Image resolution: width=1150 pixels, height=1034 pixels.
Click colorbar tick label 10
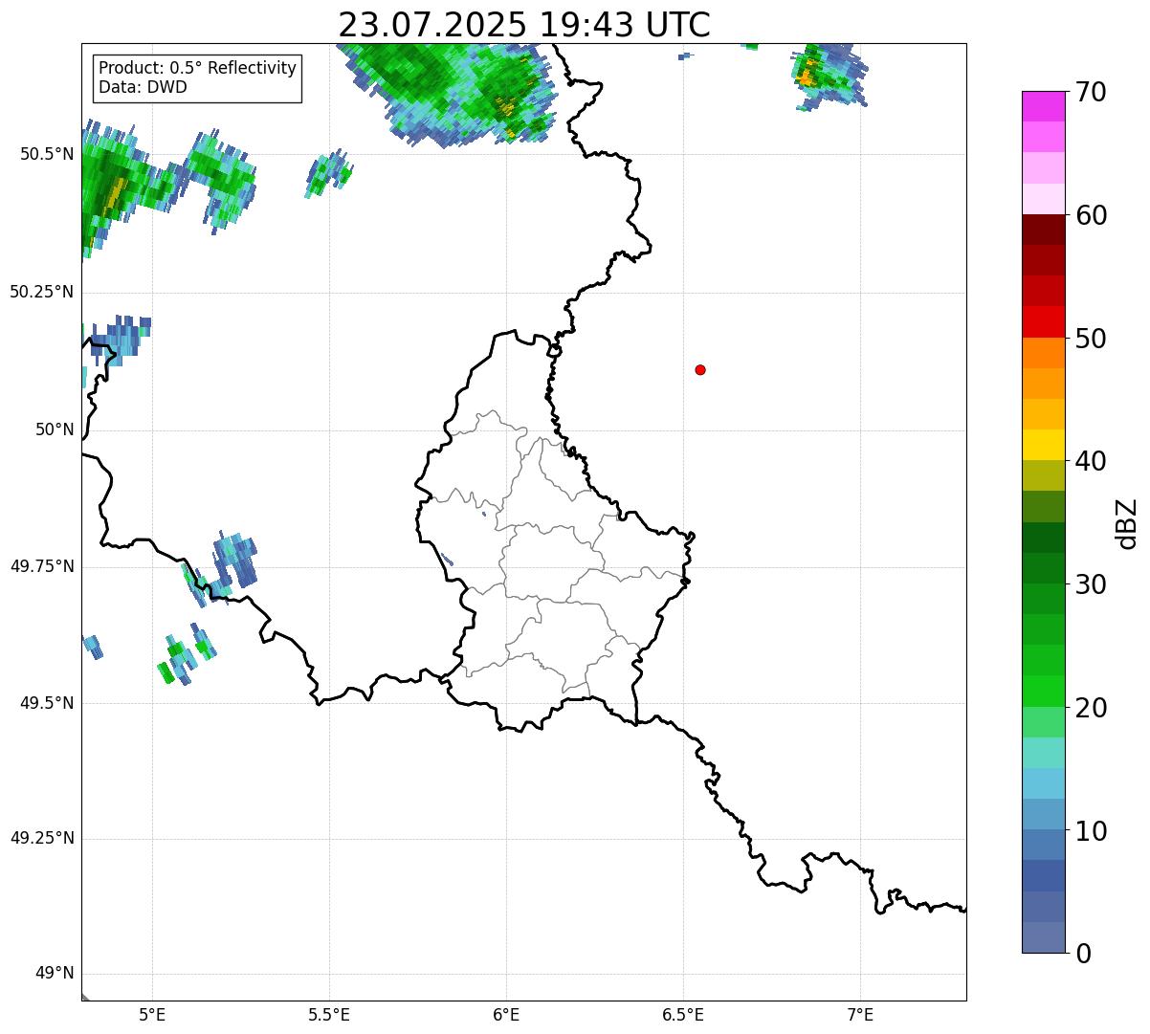tap(1091, 830)
